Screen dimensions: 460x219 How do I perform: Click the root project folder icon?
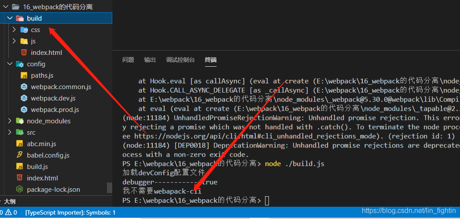click(15, 7)
